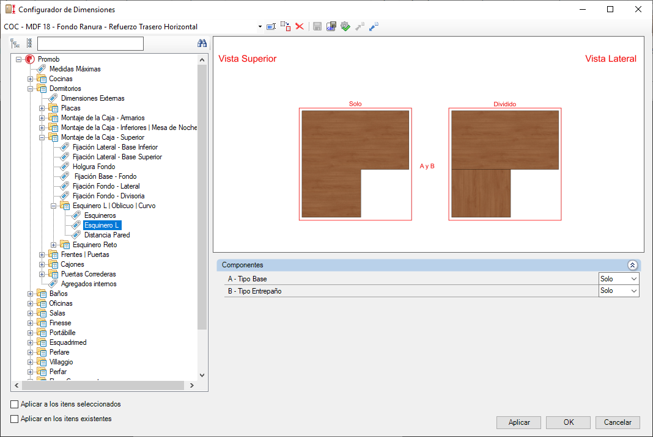
Task: Click the tree search input field
Action: [90, 44]
